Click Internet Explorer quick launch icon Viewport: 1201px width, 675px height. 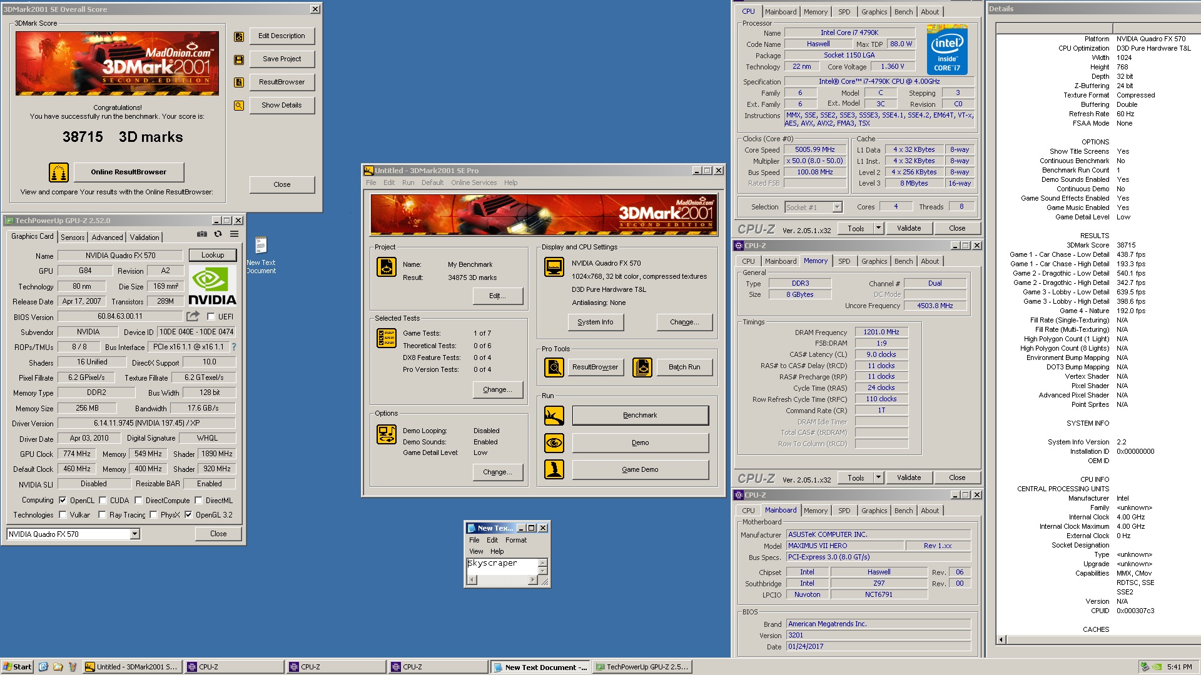click(43, 667)
